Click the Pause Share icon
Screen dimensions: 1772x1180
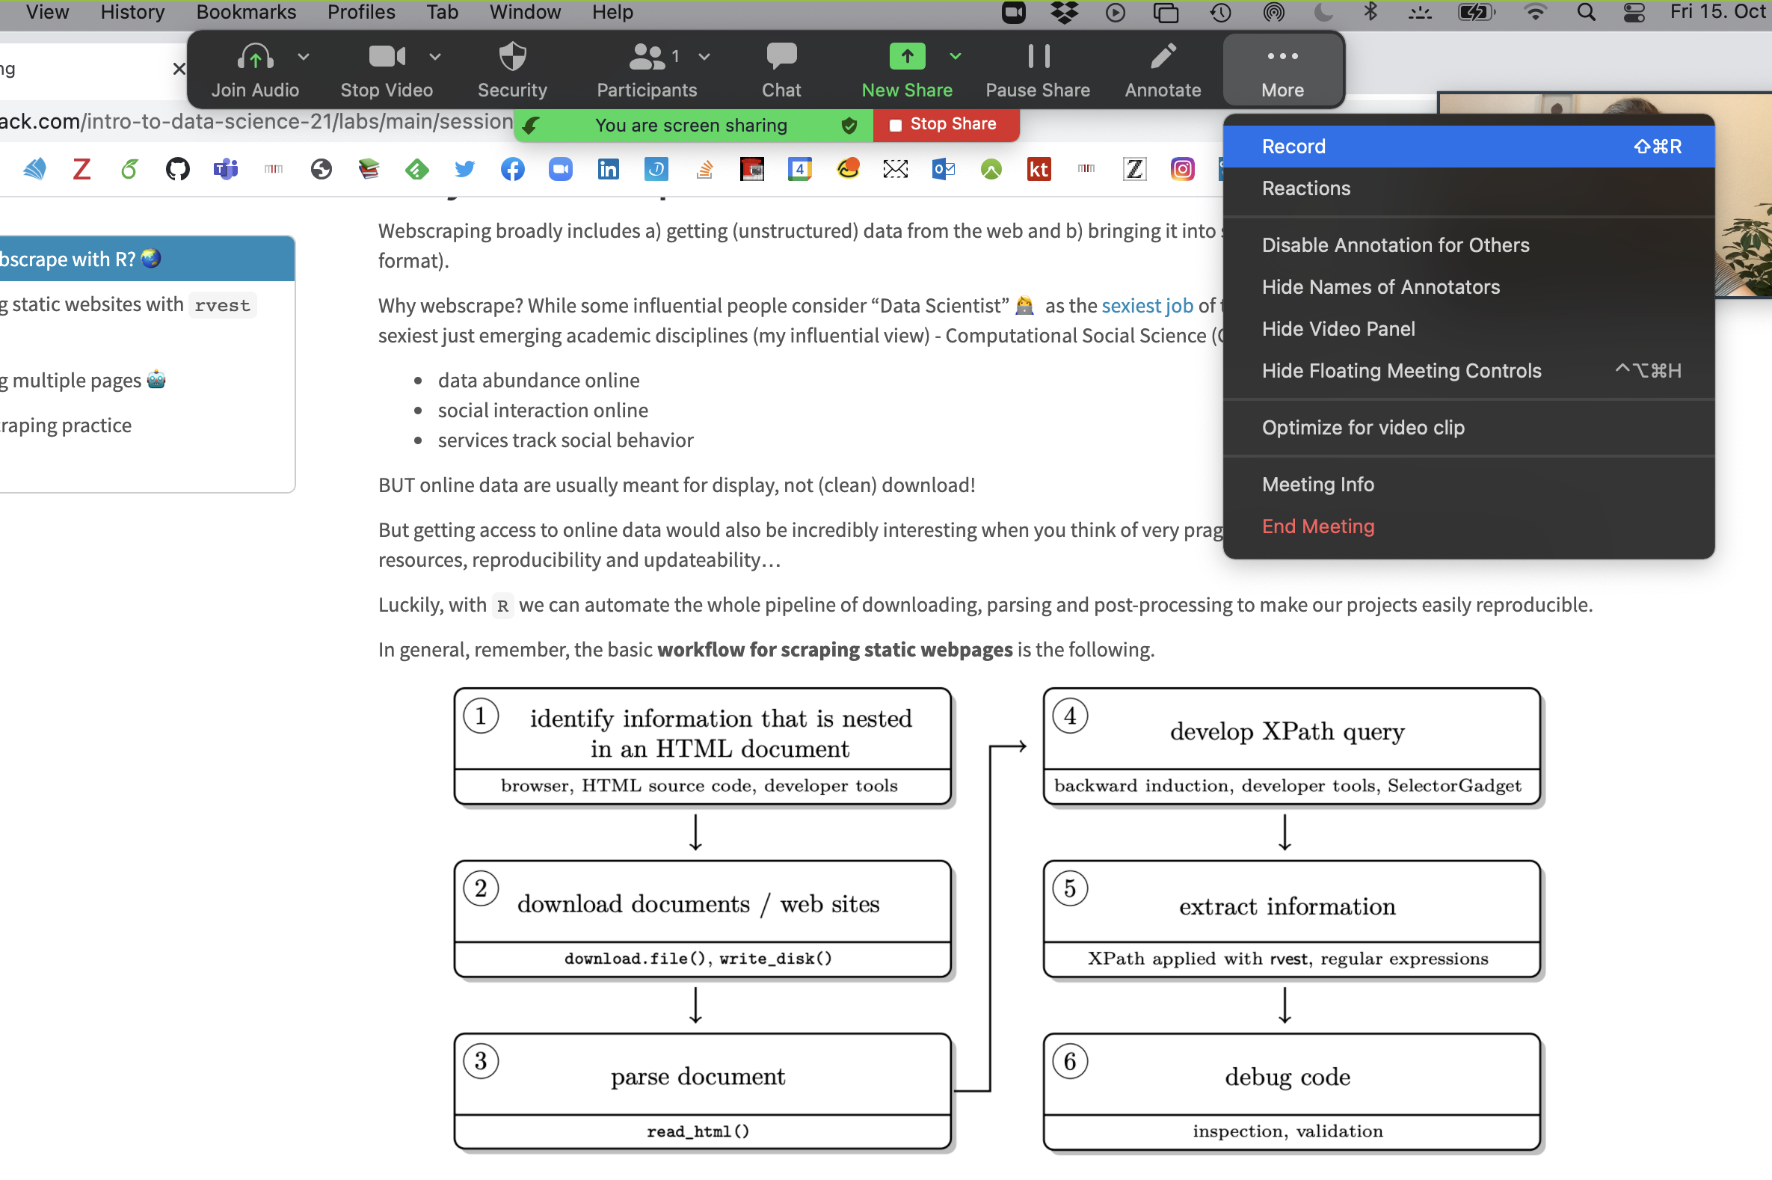coord(1038,57)
